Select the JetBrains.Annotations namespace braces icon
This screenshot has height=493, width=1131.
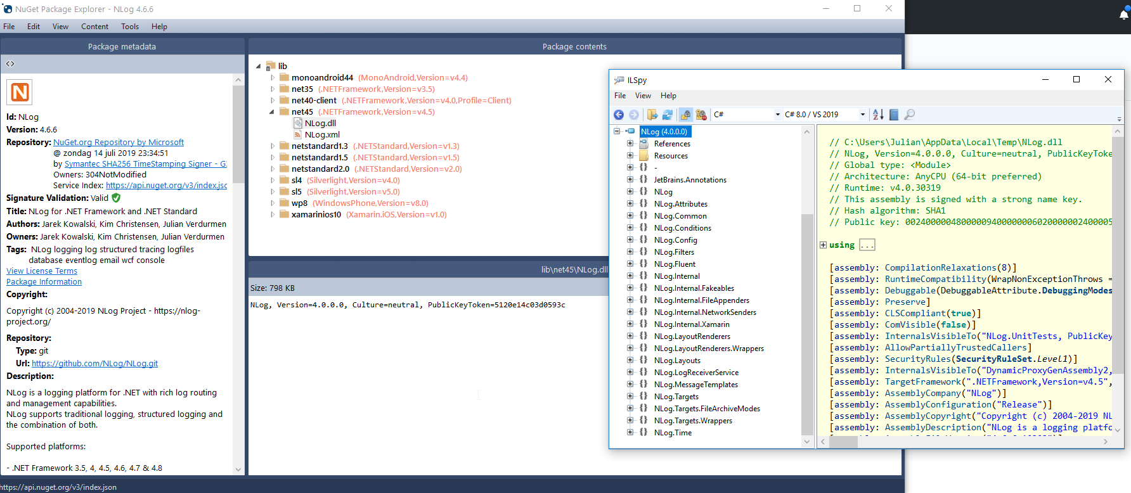point(643,180)
